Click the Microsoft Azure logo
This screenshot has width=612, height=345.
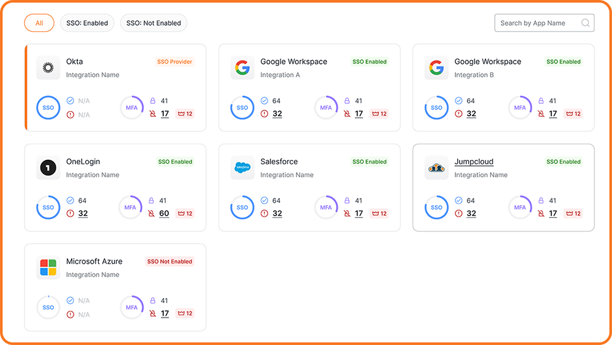click(x=48, y=267)
